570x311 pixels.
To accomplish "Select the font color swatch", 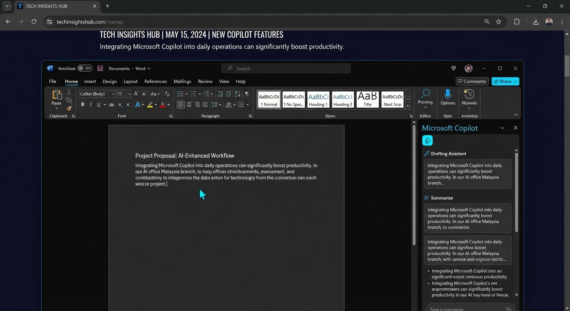I will (163, 104).
